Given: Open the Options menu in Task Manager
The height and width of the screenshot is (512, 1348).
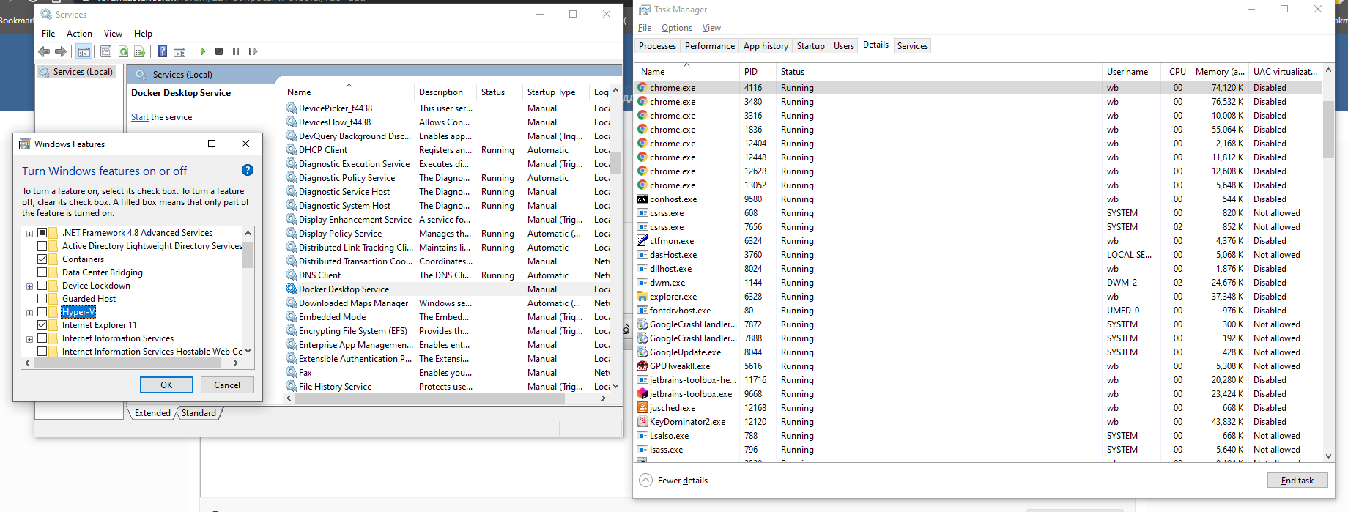Looking at the screenshot, I should pyautogui.click(x=676, y=28).
